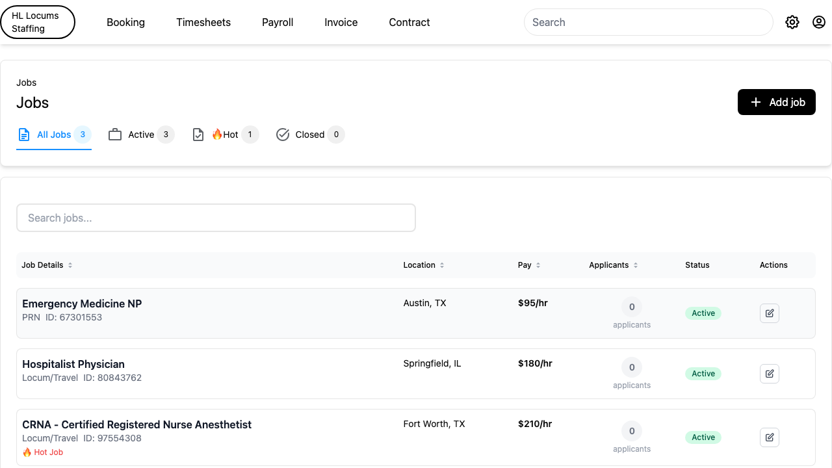This screenshot has height=468, width=832.
Task: Click the Austin, TX location cell
Action: point(425,303)
